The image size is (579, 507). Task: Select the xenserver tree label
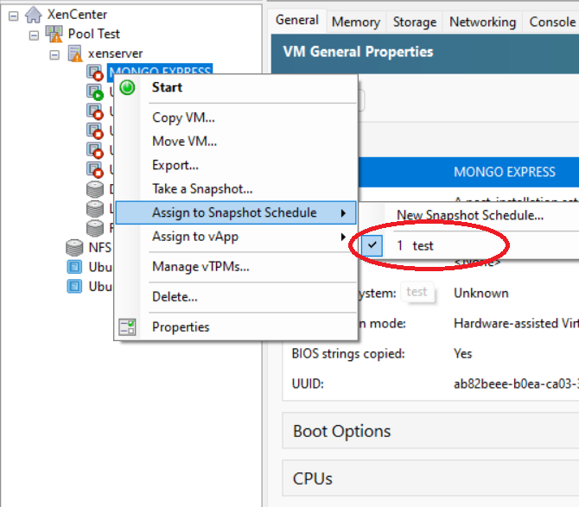coord(115,54)
